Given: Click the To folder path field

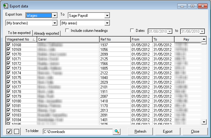Looking at the screenshot, I should click(x=77, y=131).
